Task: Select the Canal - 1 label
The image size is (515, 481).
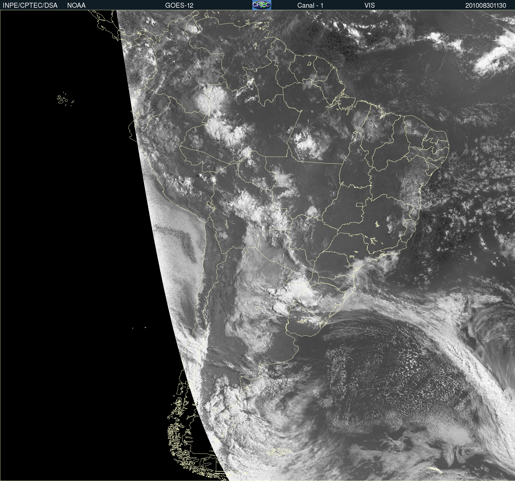Action: click(310, 5)
